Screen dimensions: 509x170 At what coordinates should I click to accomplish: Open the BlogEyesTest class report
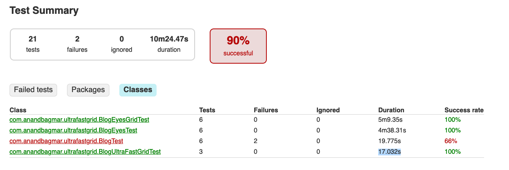73,130
